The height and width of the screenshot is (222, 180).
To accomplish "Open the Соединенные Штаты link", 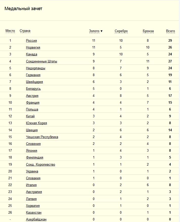I will (x=42, y=61).
